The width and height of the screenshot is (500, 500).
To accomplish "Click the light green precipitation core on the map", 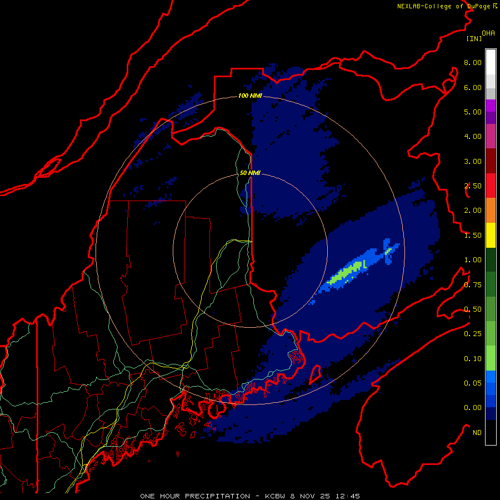I will tap(346, 272).
